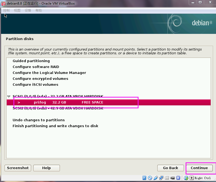Select Guided partitioning option

(31, 61)
